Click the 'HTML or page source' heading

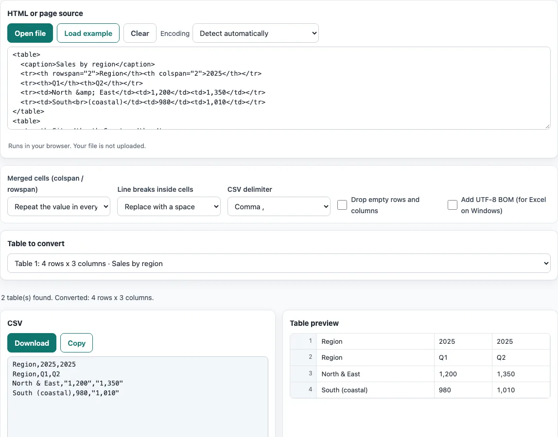point(45,14)
